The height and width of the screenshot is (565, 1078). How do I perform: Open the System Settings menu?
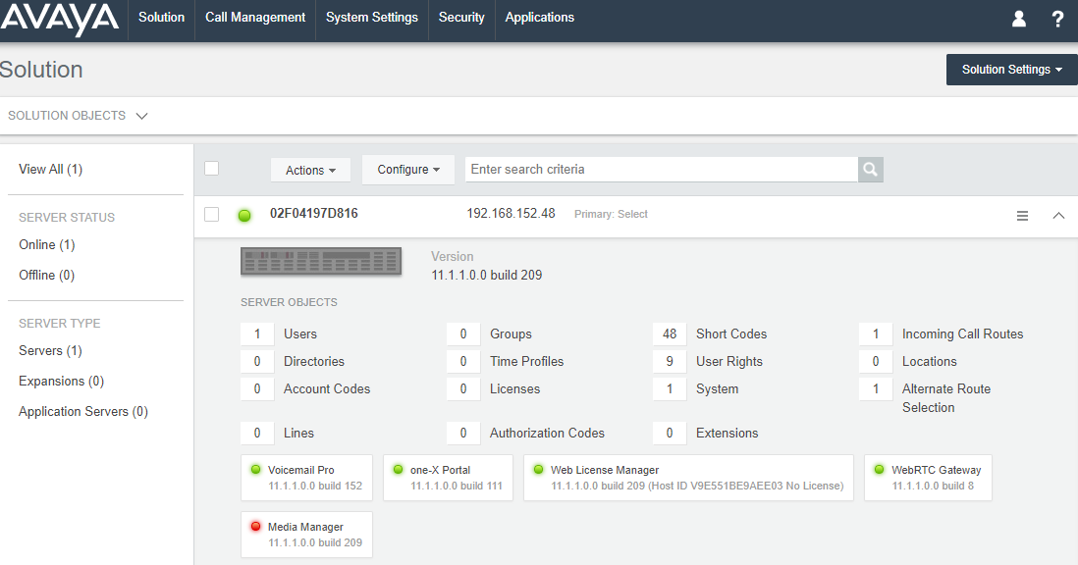coord(372,18)
